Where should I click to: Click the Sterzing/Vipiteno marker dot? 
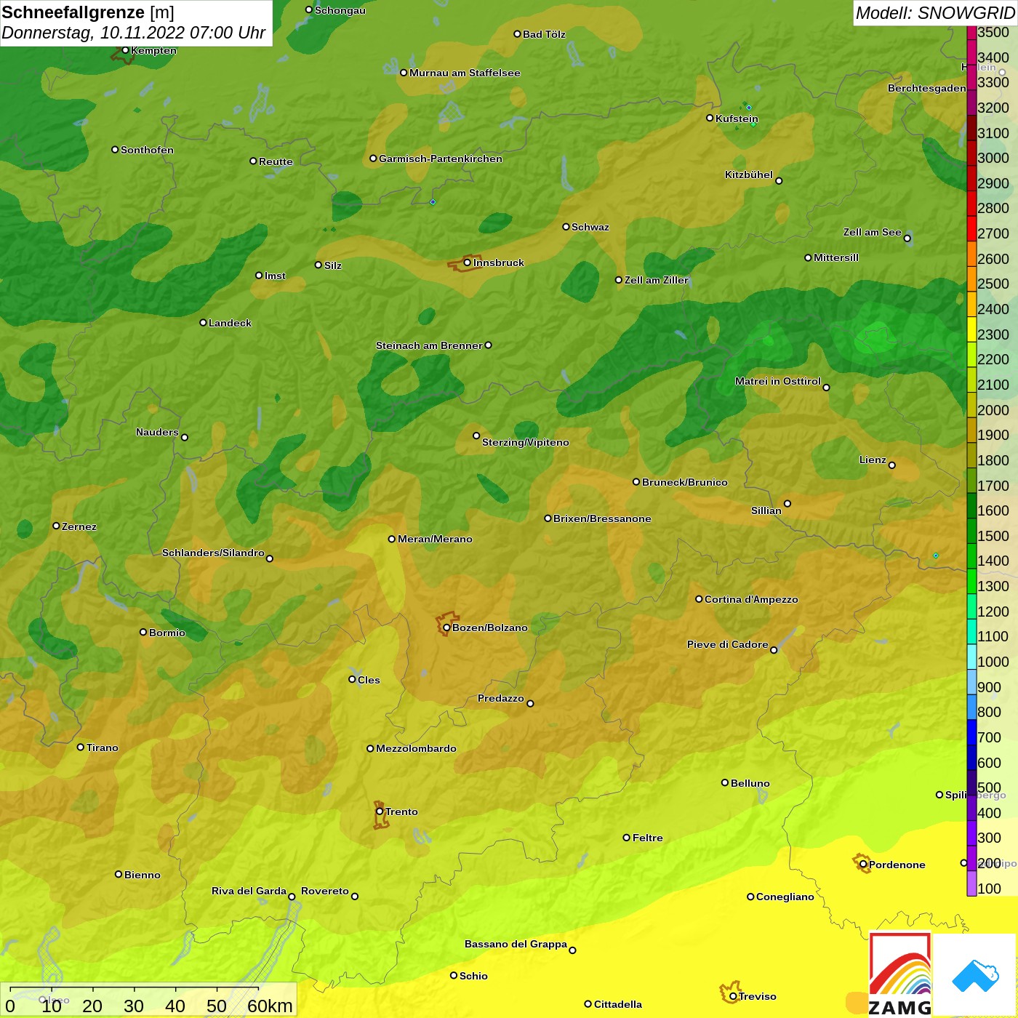point(476,436)
